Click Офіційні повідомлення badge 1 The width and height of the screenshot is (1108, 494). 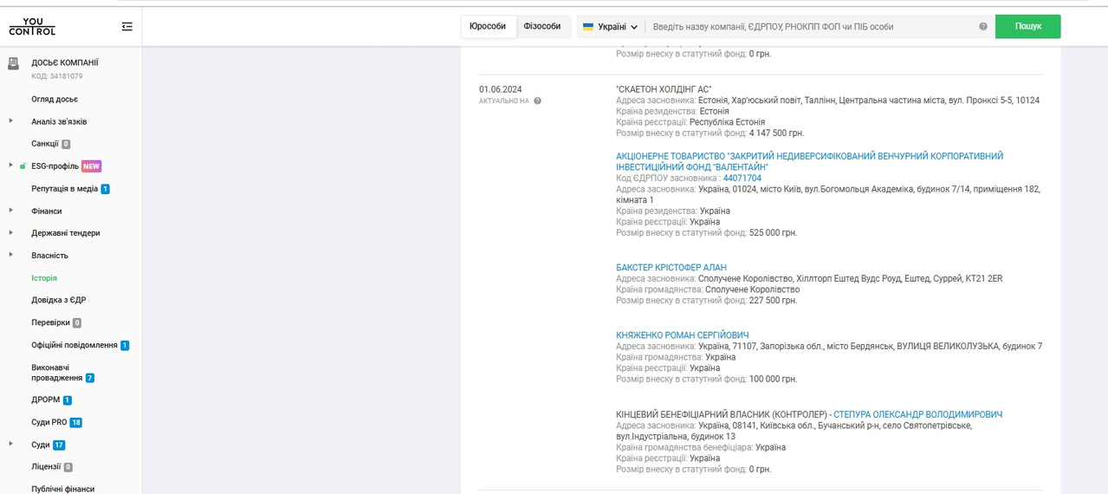coord(125,345)
